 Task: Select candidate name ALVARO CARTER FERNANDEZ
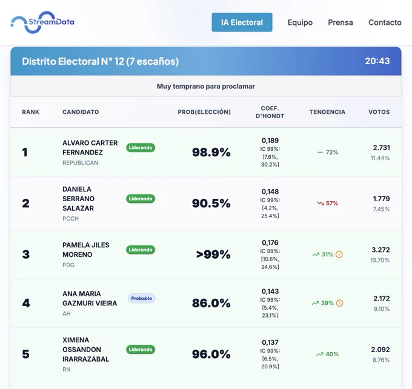[90, 147]
